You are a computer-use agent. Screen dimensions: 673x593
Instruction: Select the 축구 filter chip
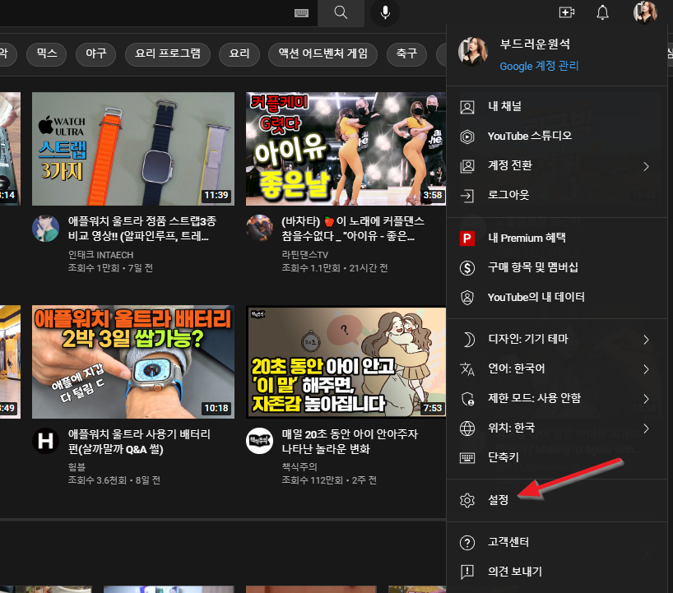pyautogui.click(x=406, y=54)
